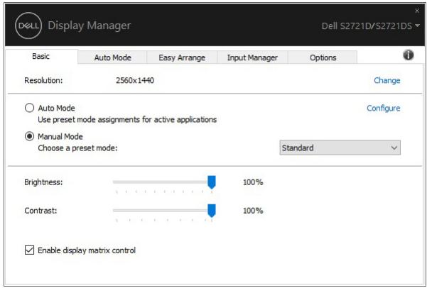This screenshot has width=427, height=288.
Task: Click 'Use preset mode assignments for active applications'
Action: point(127,119)
